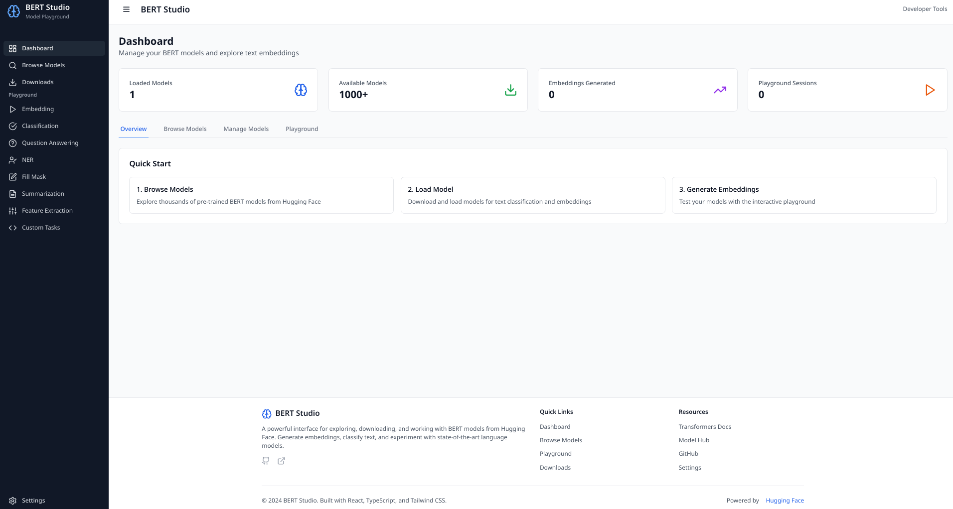953x509 pixels.
Task: Go to Question Answering in sidebar
Action: [x=54, y=143]
